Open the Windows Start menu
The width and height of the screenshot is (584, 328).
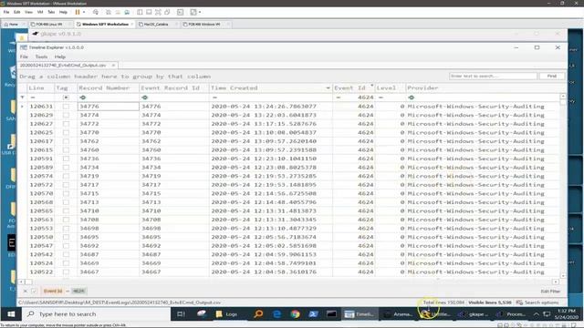pos(11,314)
